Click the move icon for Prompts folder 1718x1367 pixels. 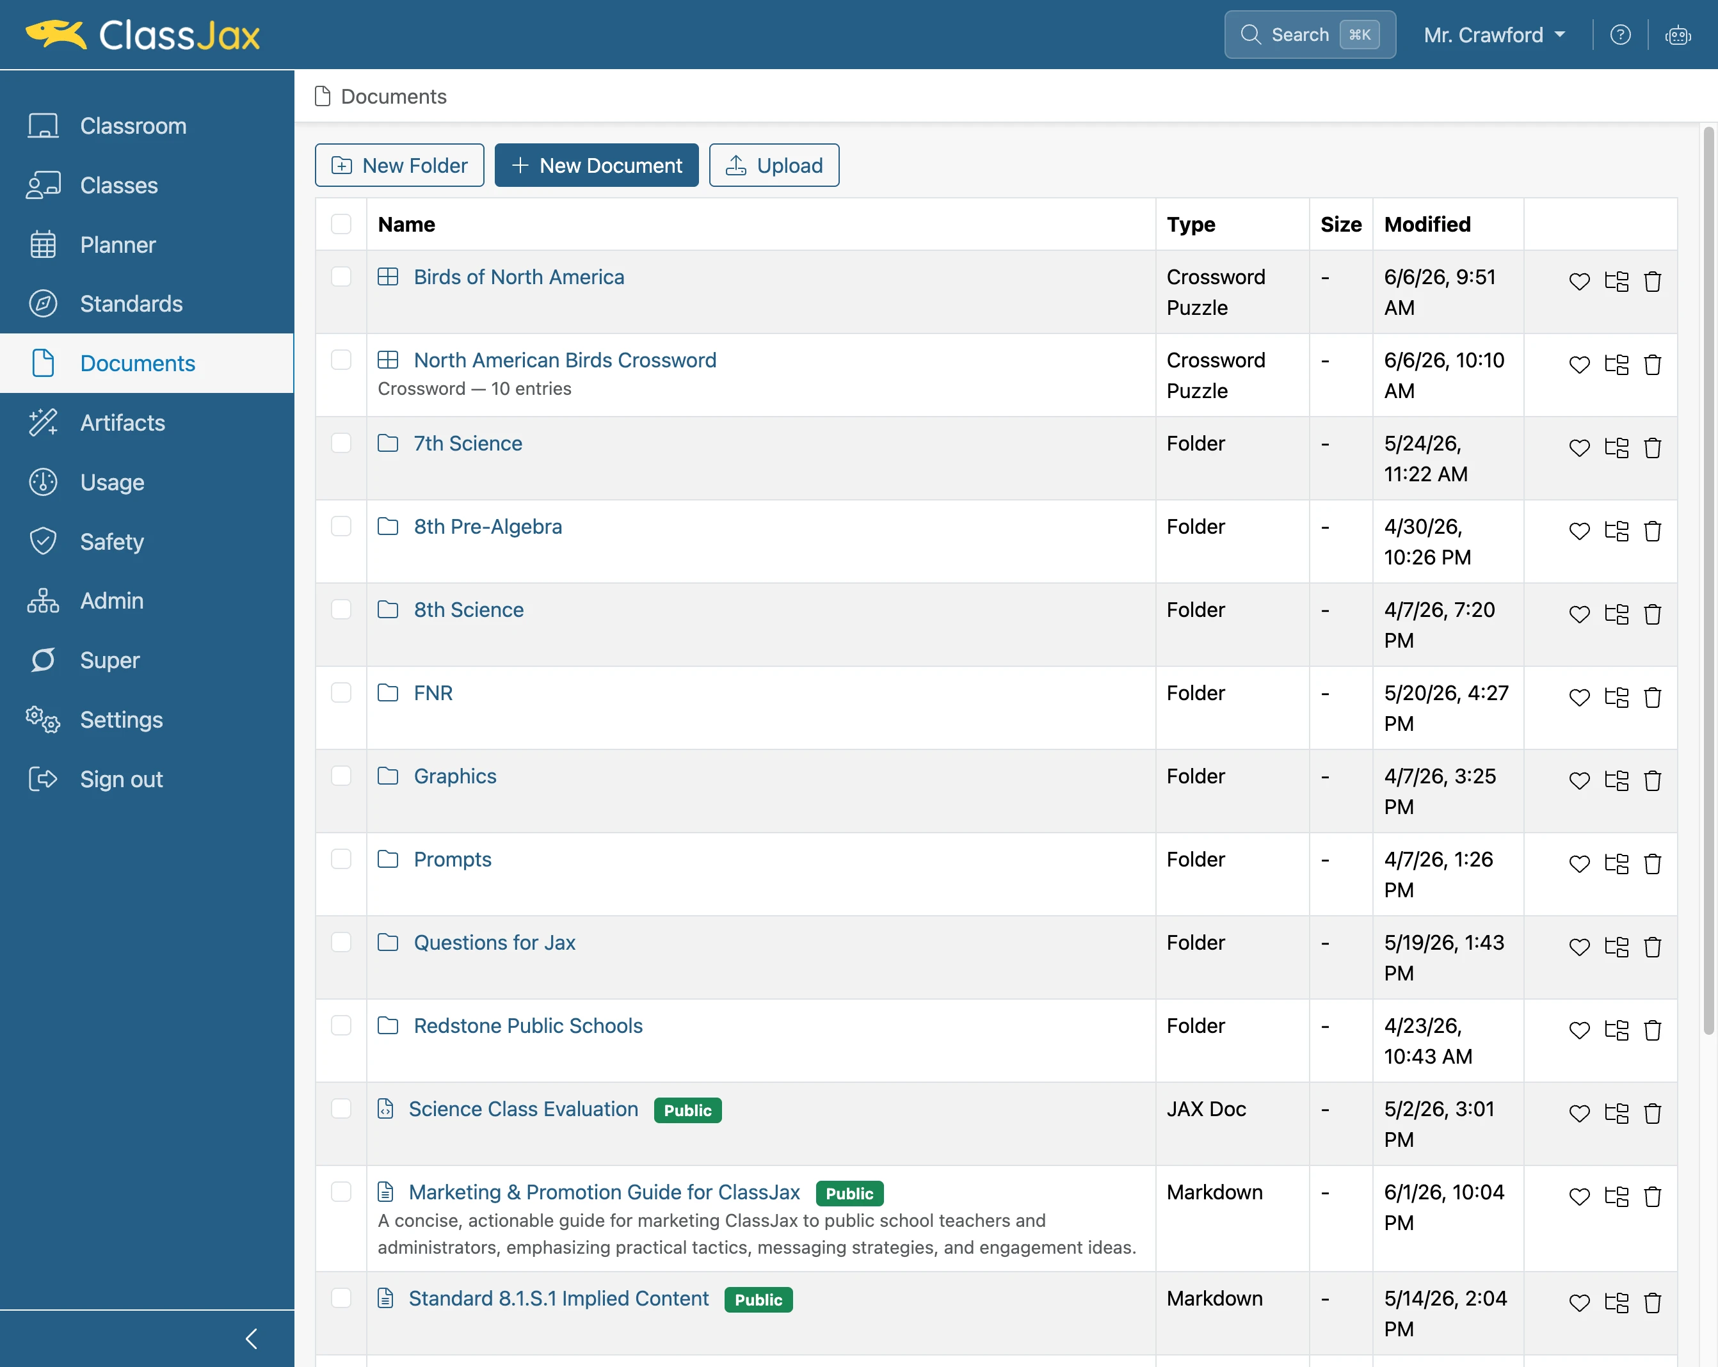[1616, 863]
